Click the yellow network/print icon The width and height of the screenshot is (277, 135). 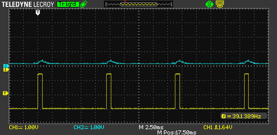[220, 4]
